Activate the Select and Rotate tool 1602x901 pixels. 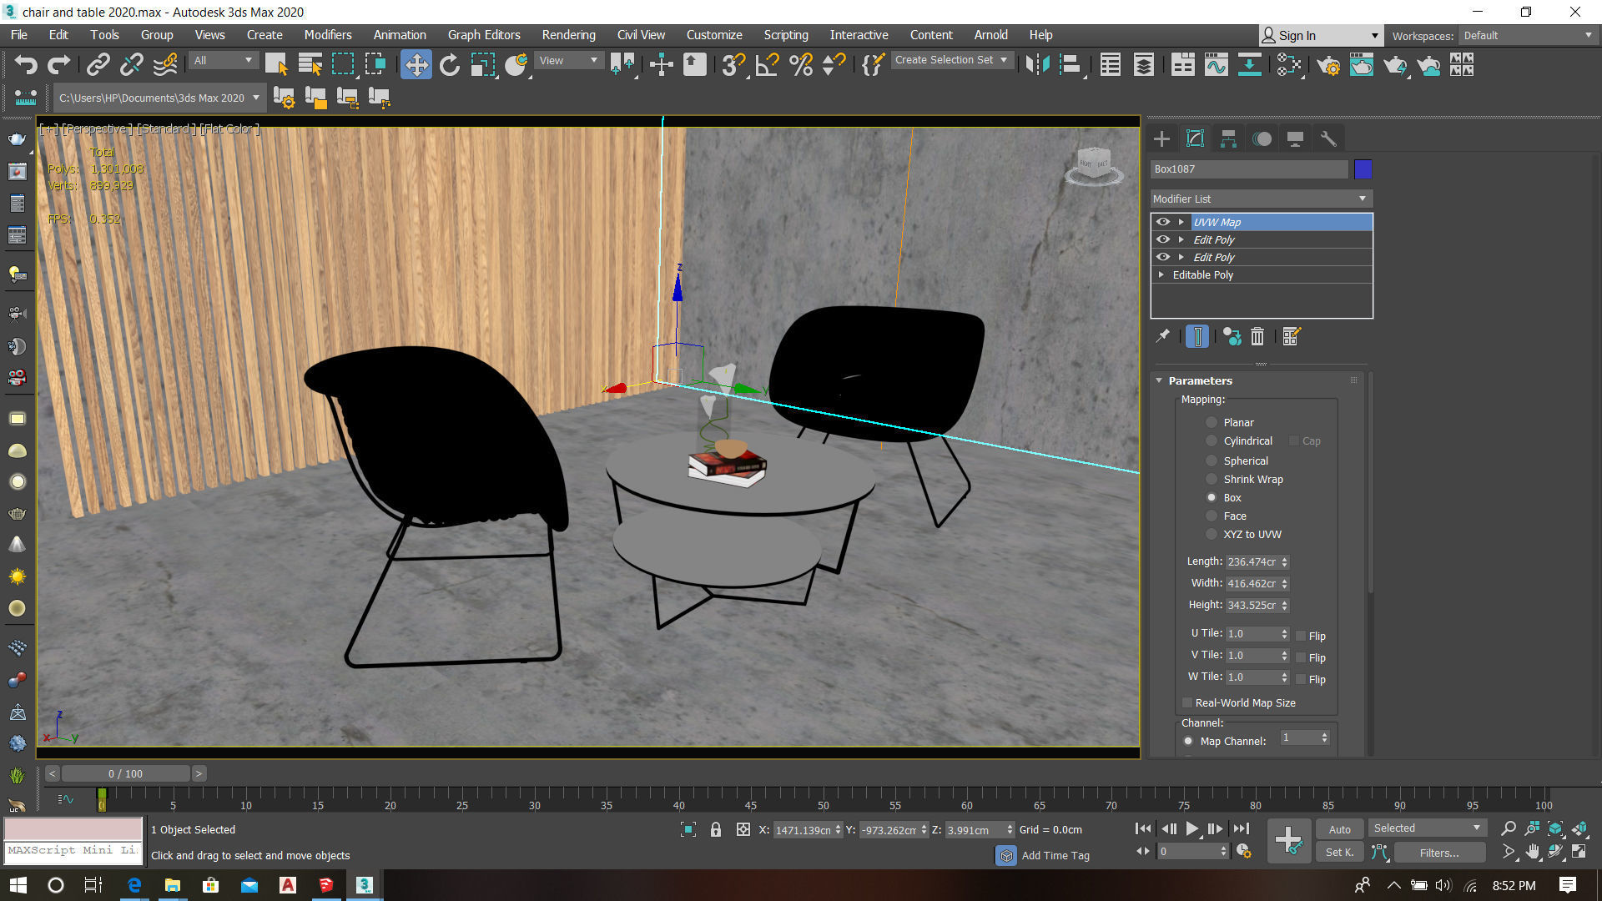449,64
